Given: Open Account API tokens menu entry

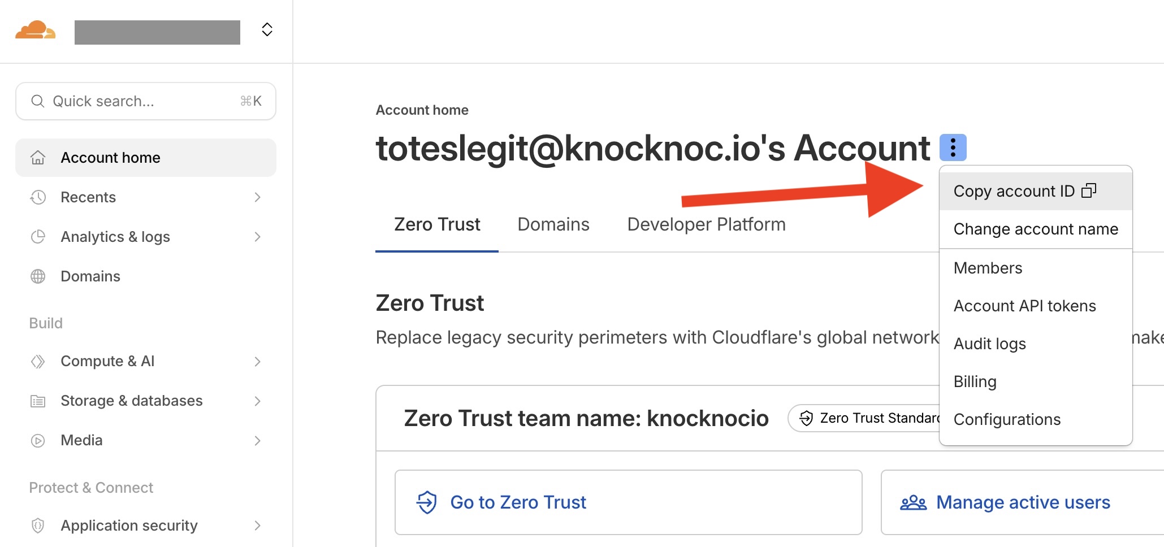Looking at the screenshot, I should click(x=1024, y=306).
